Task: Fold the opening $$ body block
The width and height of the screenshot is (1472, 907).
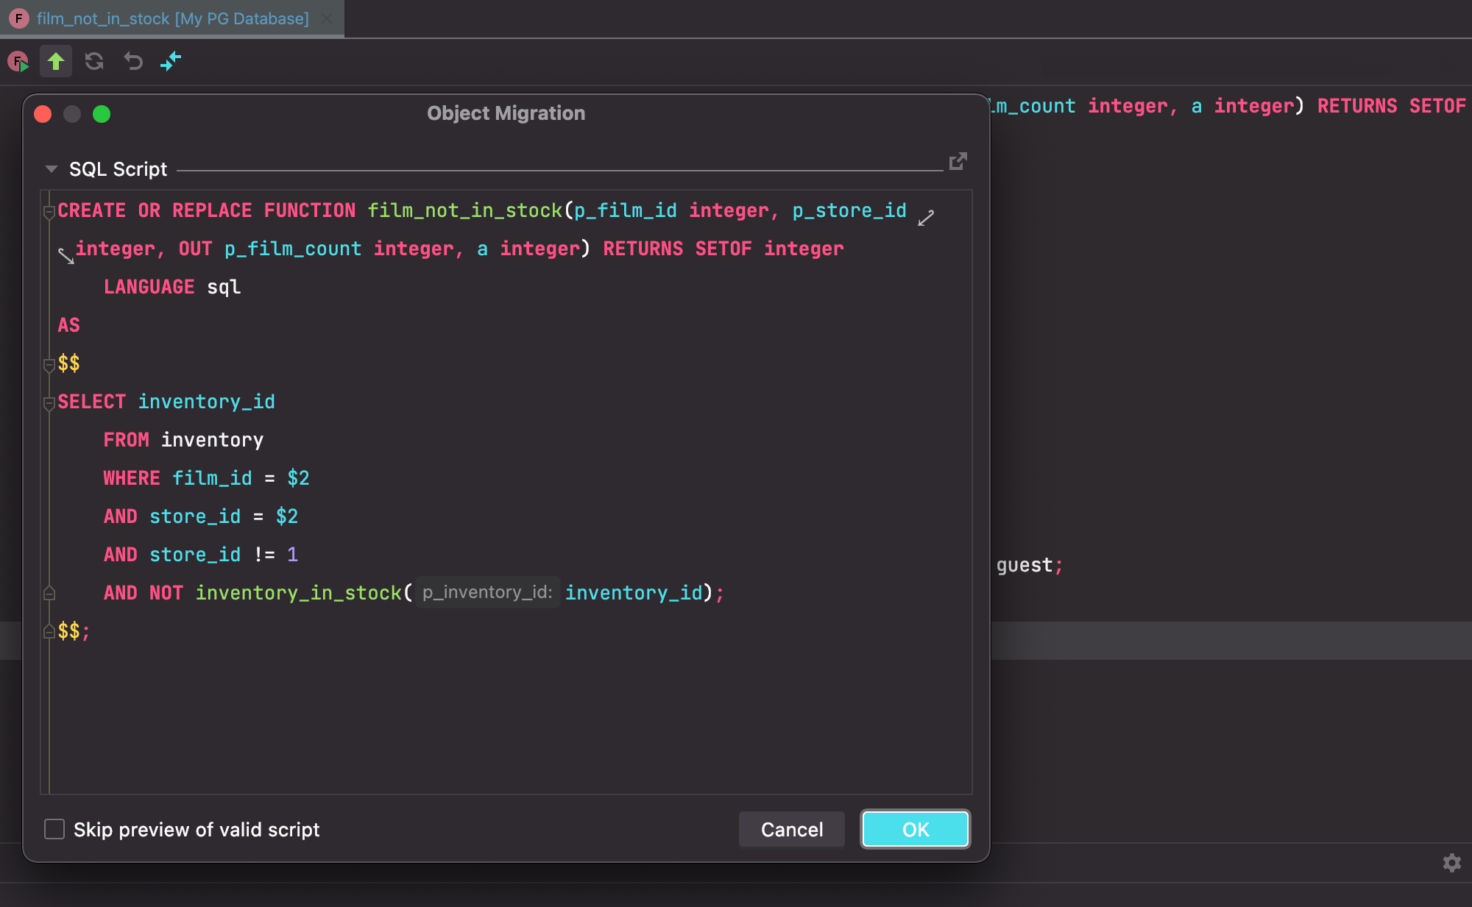Action: pyautogui.click(x=49, y=364)
